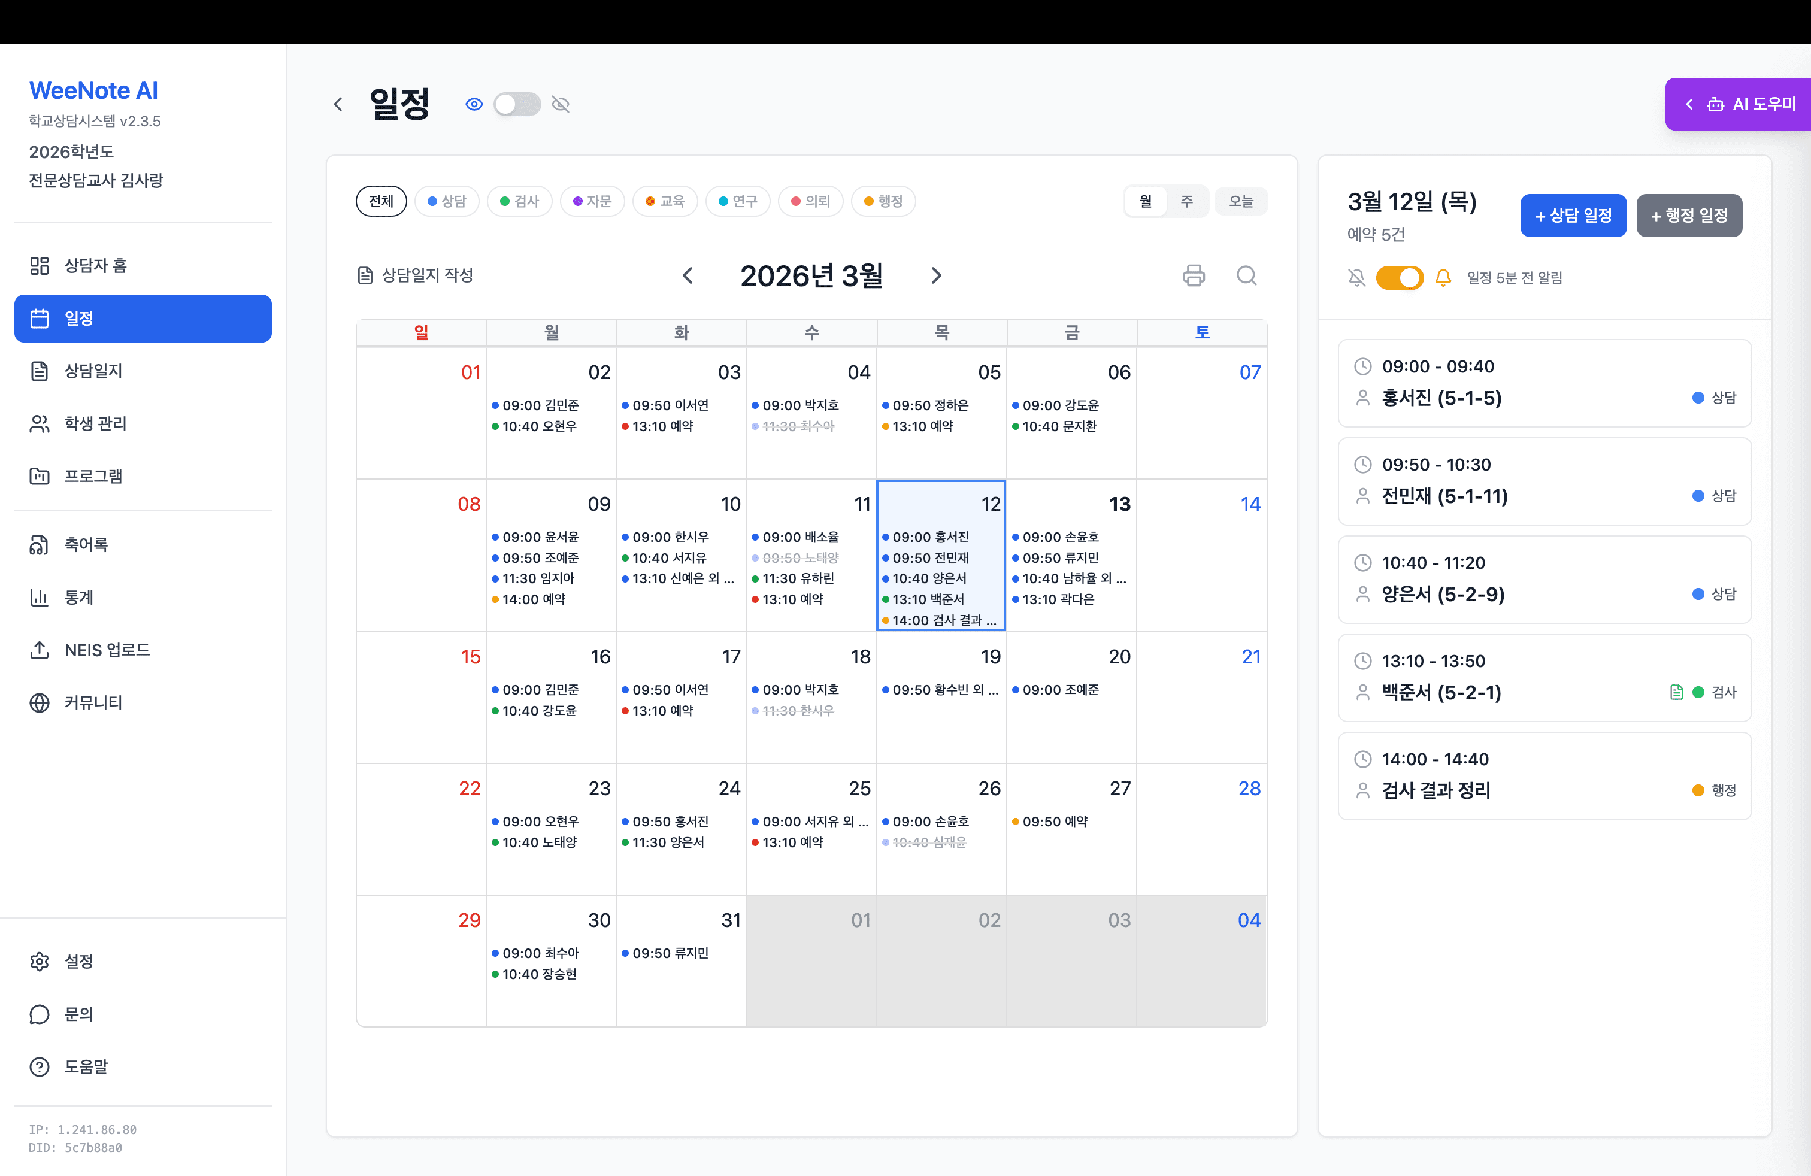The height and width of the screenshot is (1176, 1811).
Task: Open the 상담자 홈 sidebar icon
Action: pos(40,265)
